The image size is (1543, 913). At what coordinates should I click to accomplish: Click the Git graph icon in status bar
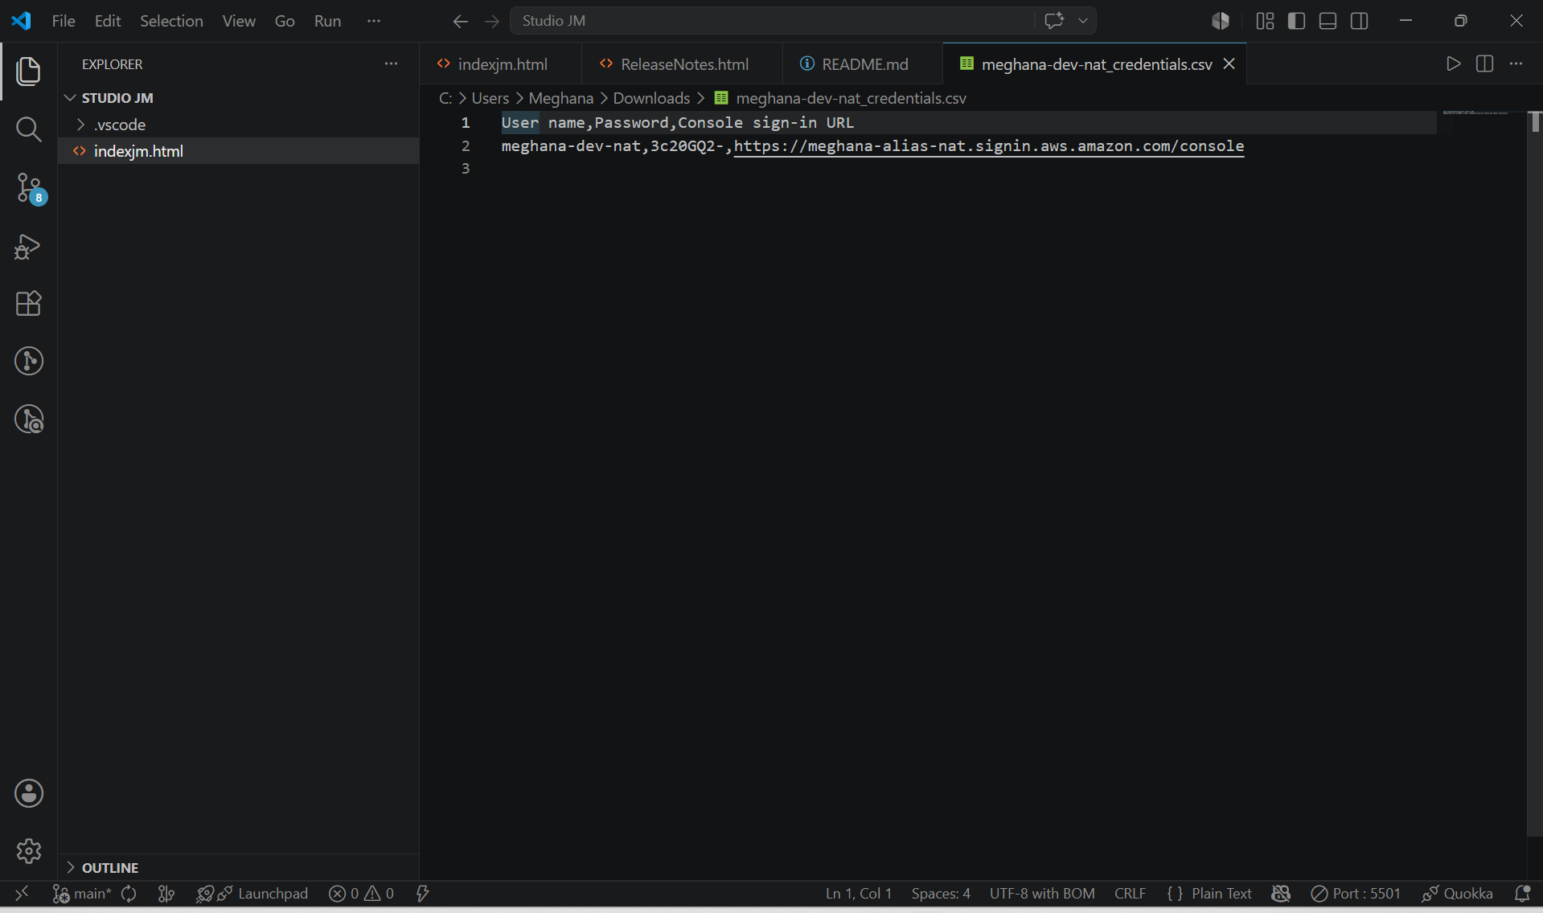(166, 893)
